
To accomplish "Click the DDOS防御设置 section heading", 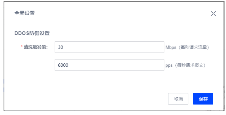I will tap(32, 33).
